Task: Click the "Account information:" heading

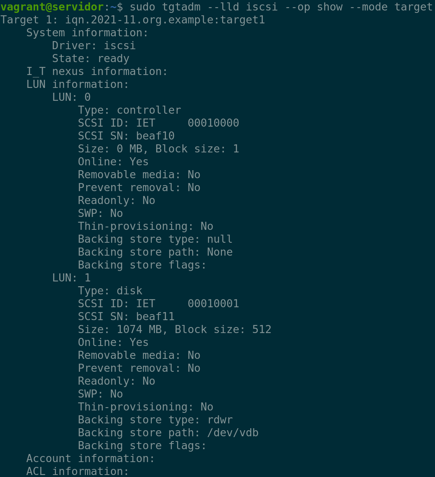Action: pyautogui.click(x=90, y=458)
